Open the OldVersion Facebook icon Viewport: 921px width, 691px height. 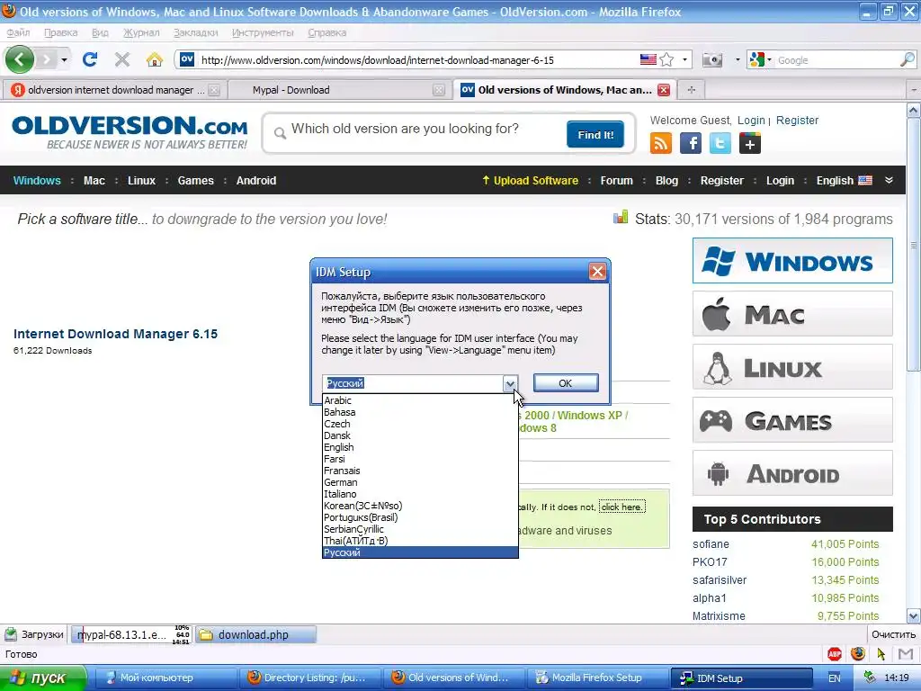[691, 143]
